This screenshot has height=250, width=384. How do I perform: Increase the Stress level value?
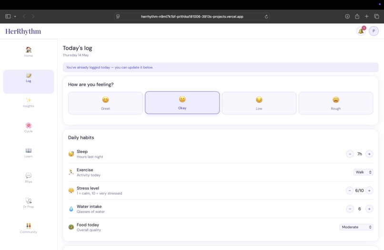(369, 191)
